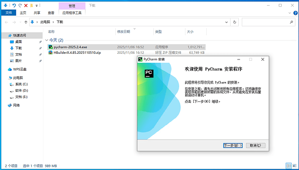Click the redo icon in quick access toolbar
Image resolution: width=299 pixels, height=170 pixels.
(20, 6)
